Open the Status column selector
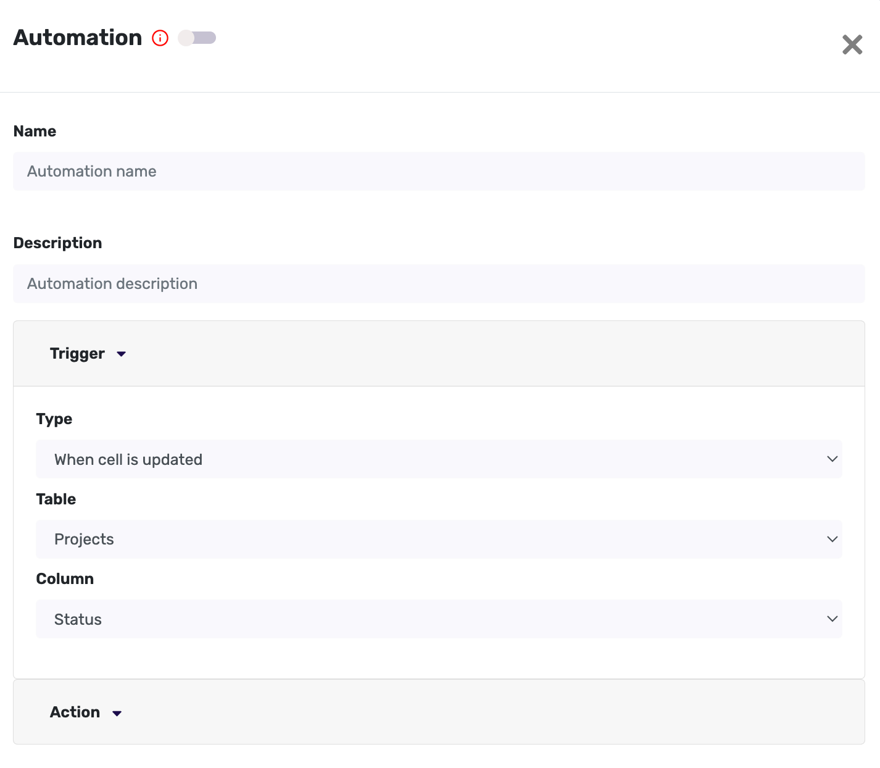The image size is (880, 768). pos(439,619)
